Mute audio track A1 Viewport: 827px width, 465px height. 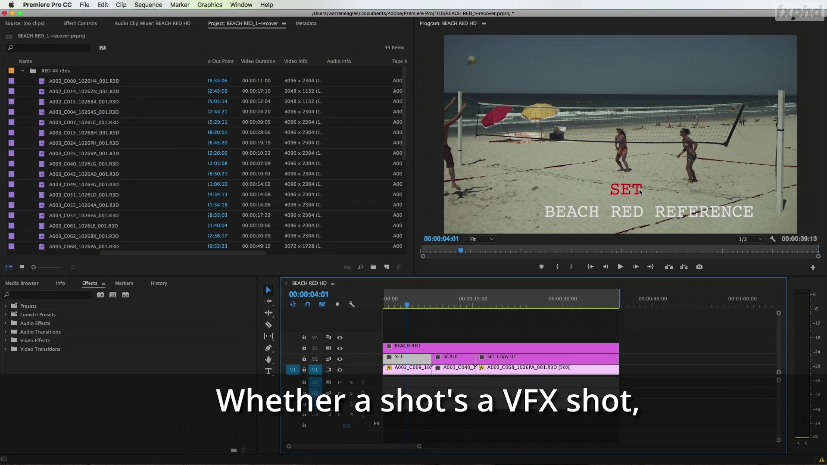340,382
